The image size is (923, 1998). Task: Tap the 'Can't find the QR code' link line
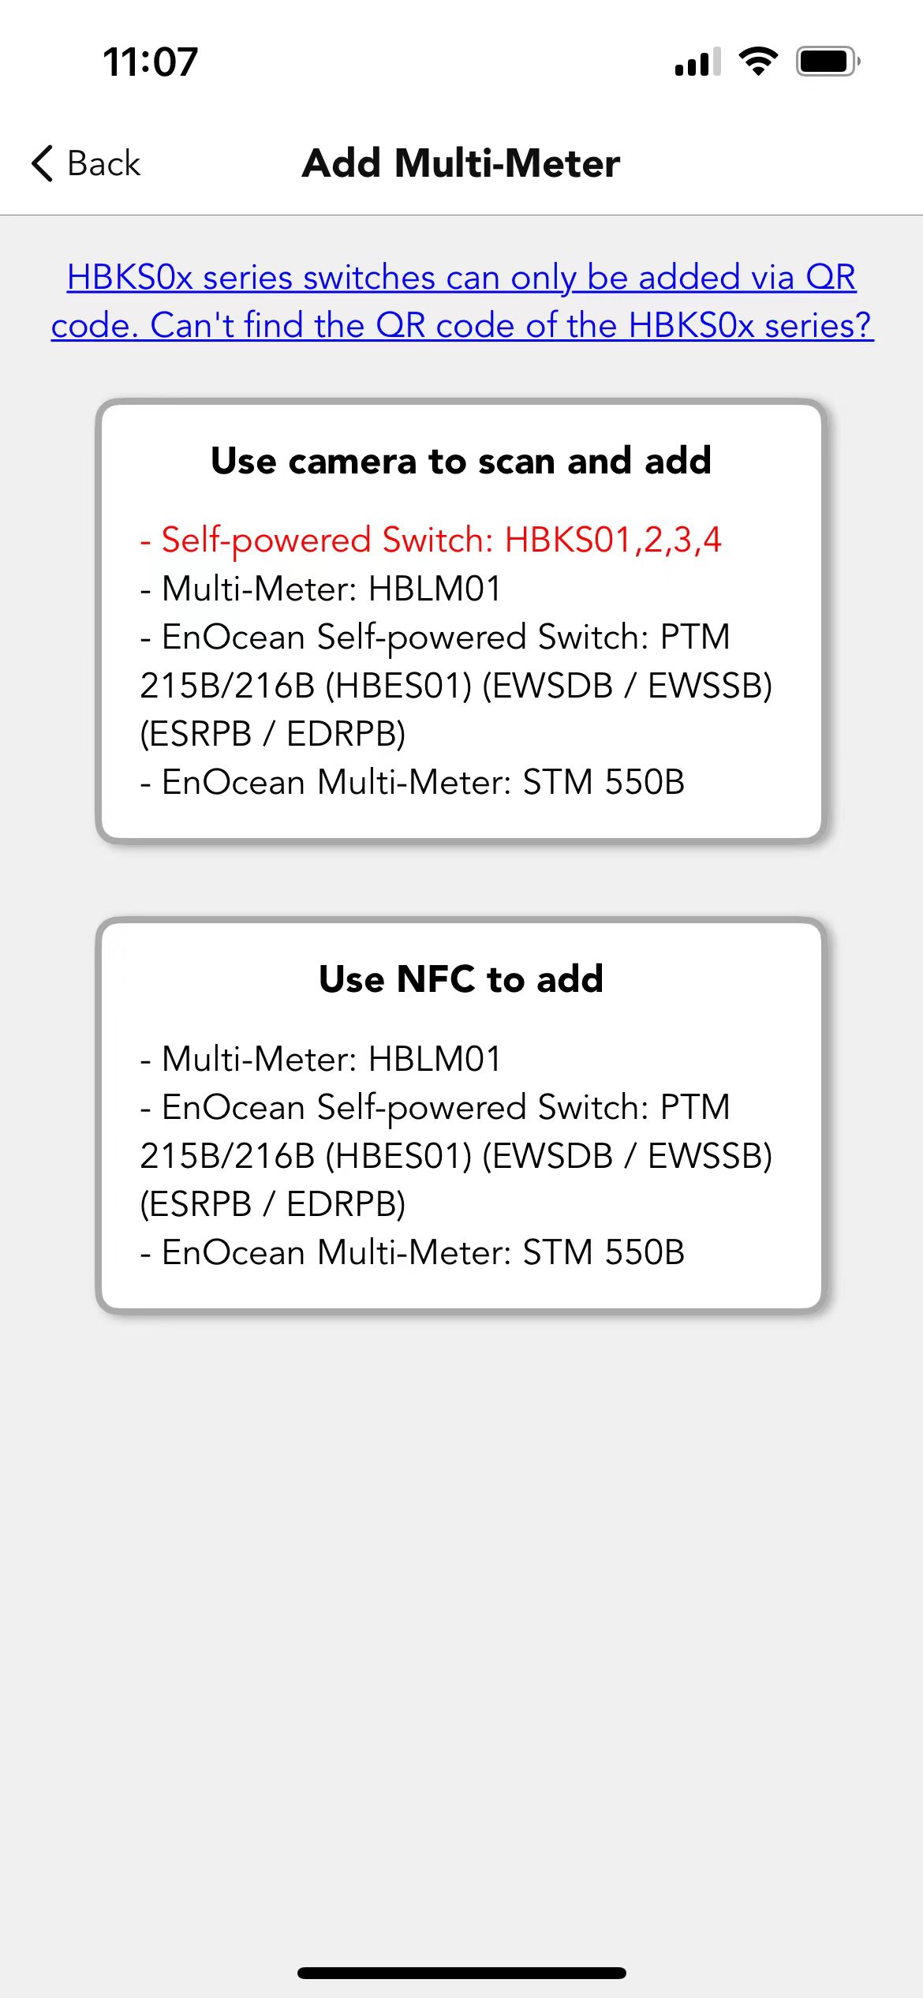pos(462,325)
